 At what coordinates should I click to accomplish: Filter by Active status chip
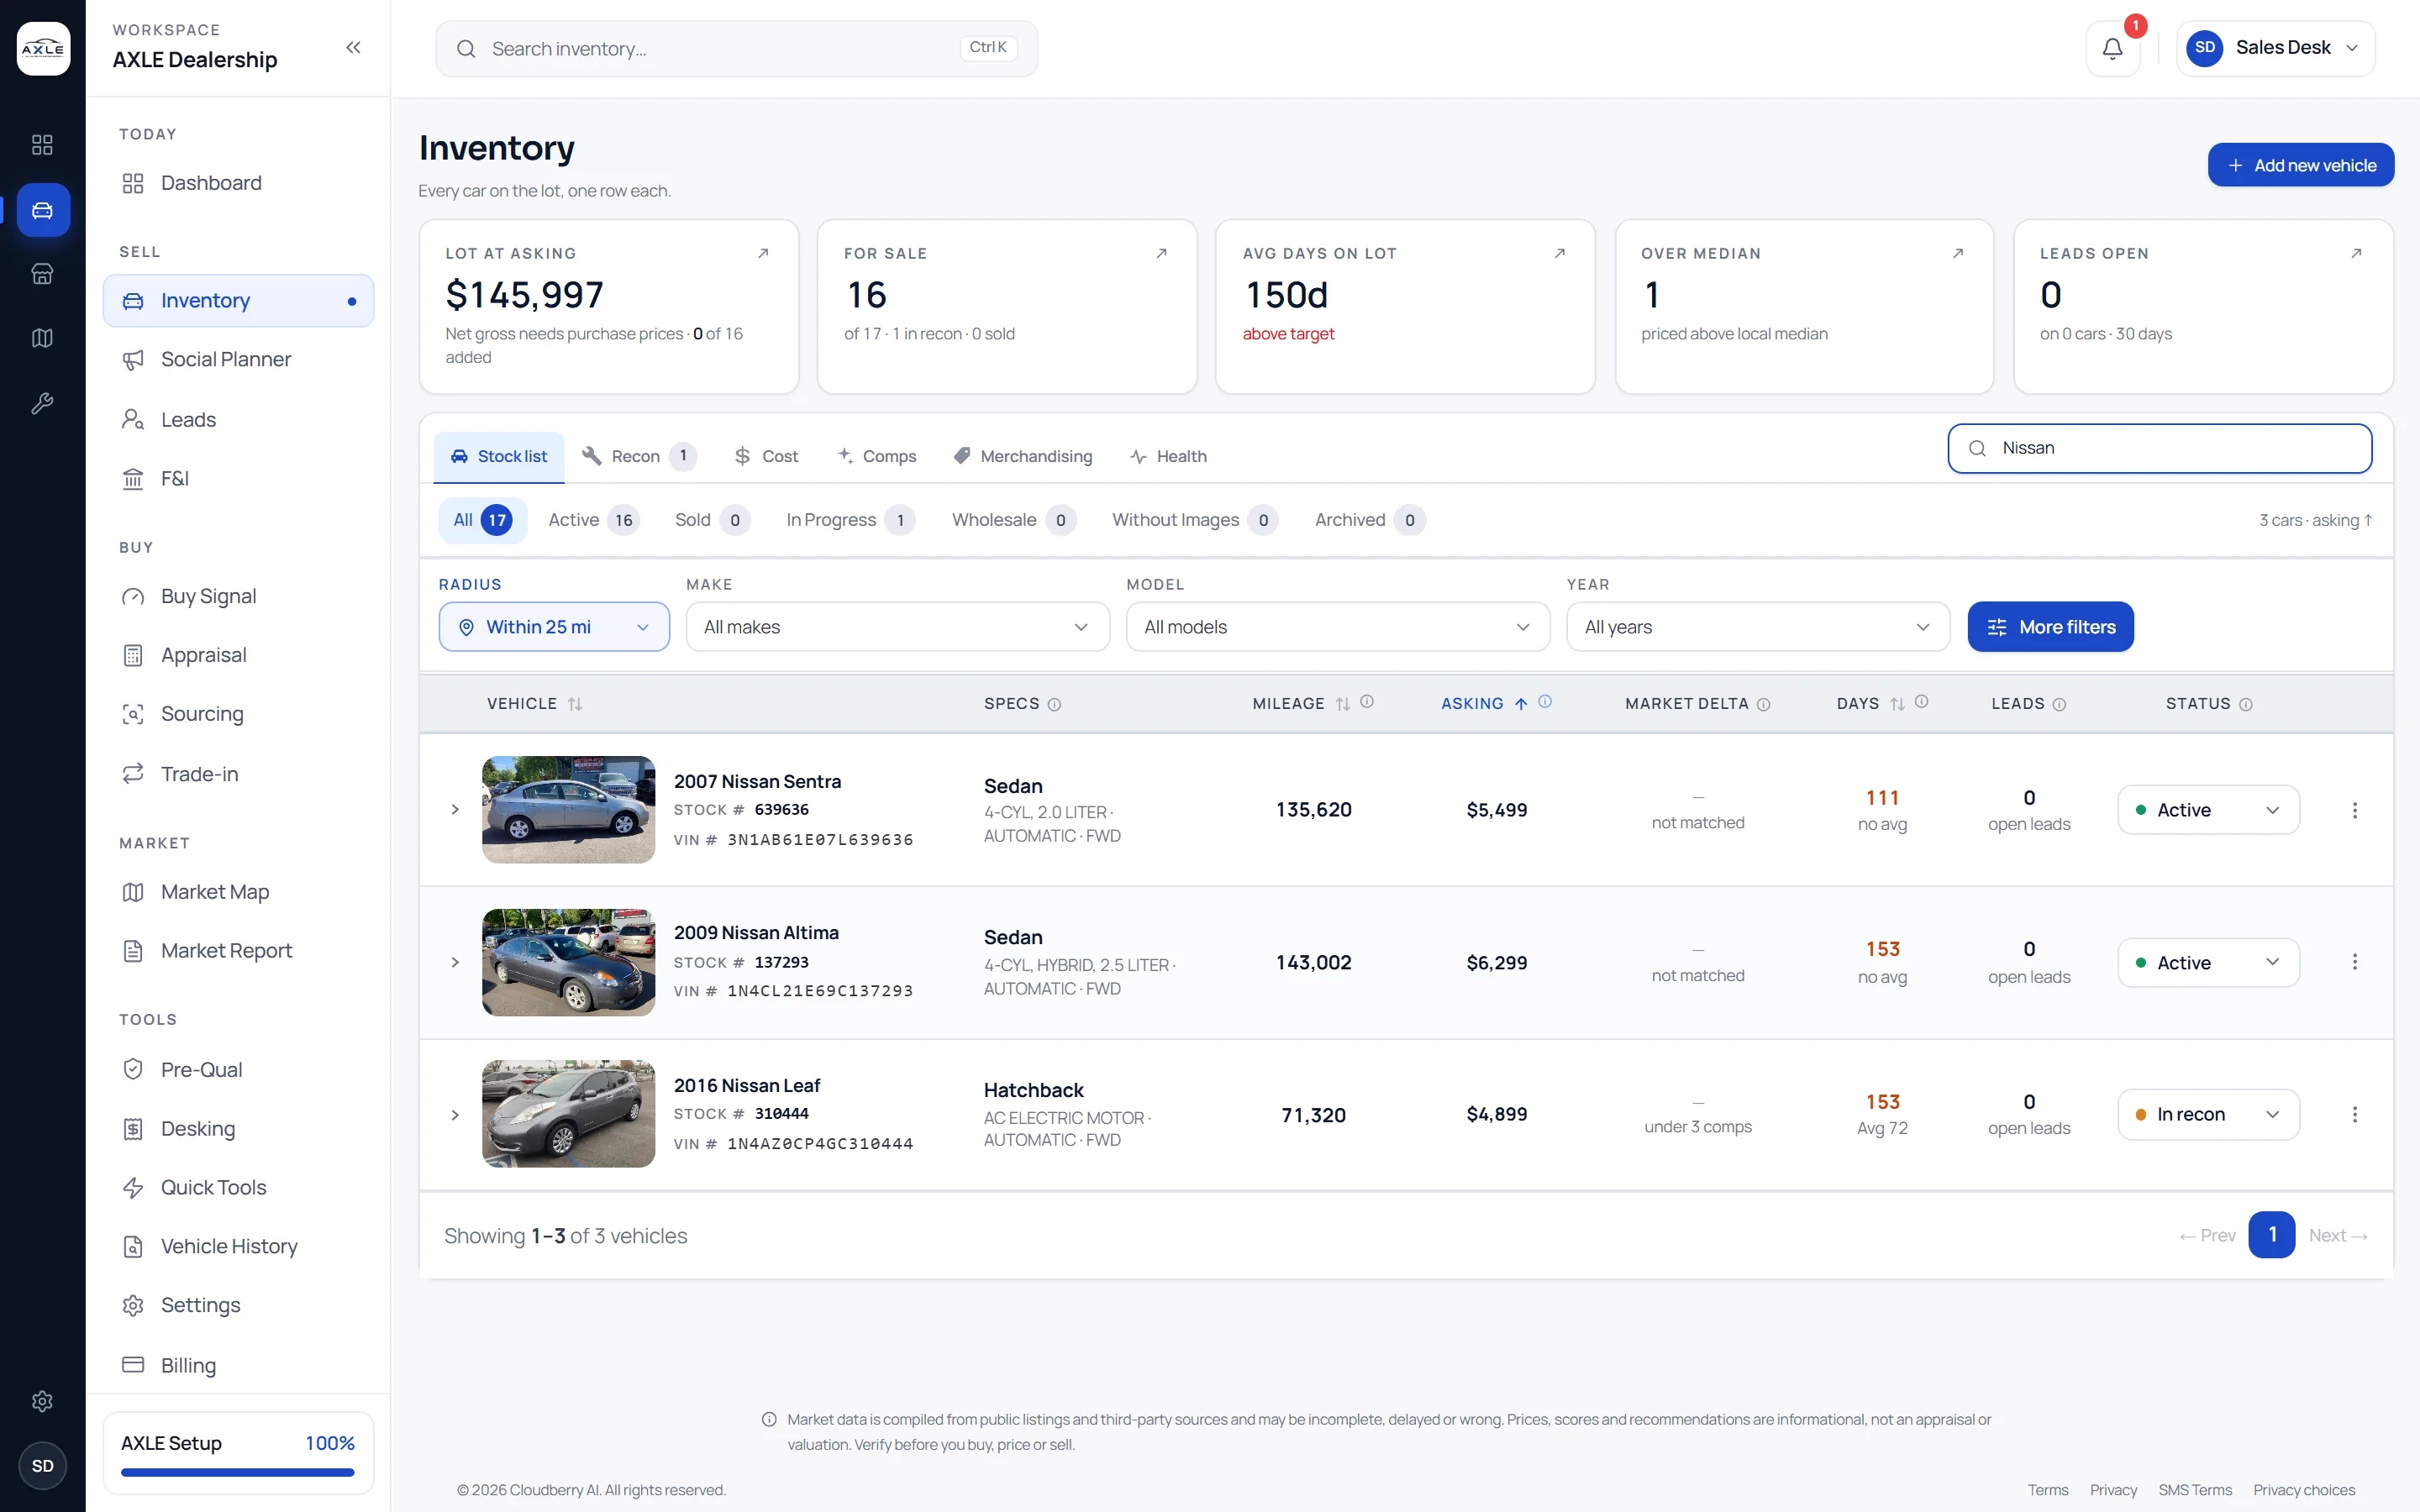click(594, 520)
